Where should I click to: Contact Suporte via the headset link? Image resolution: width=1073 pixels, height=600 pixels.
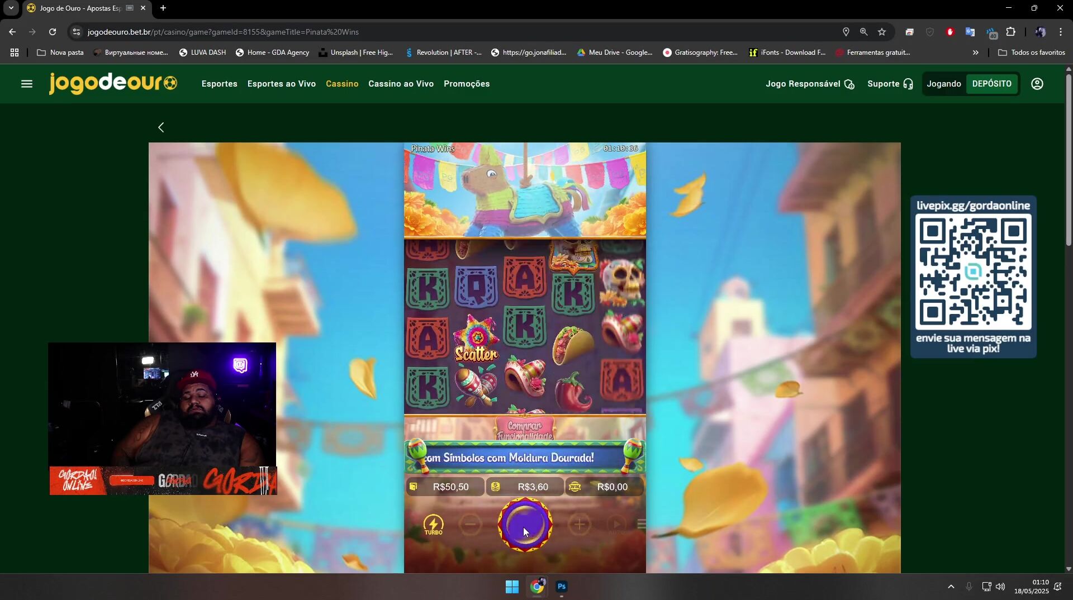click(890, 84)
